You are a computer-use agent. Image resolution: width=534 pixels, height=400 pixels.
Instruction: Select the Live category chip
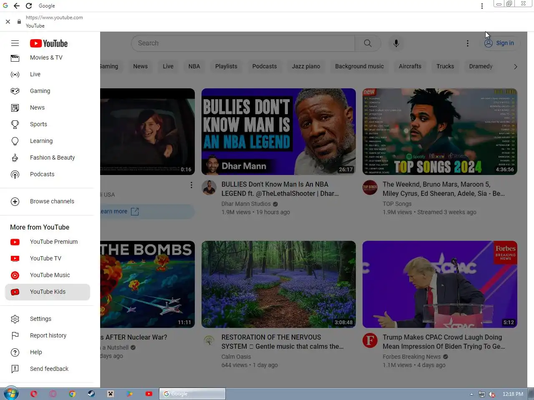pos(168,66)
